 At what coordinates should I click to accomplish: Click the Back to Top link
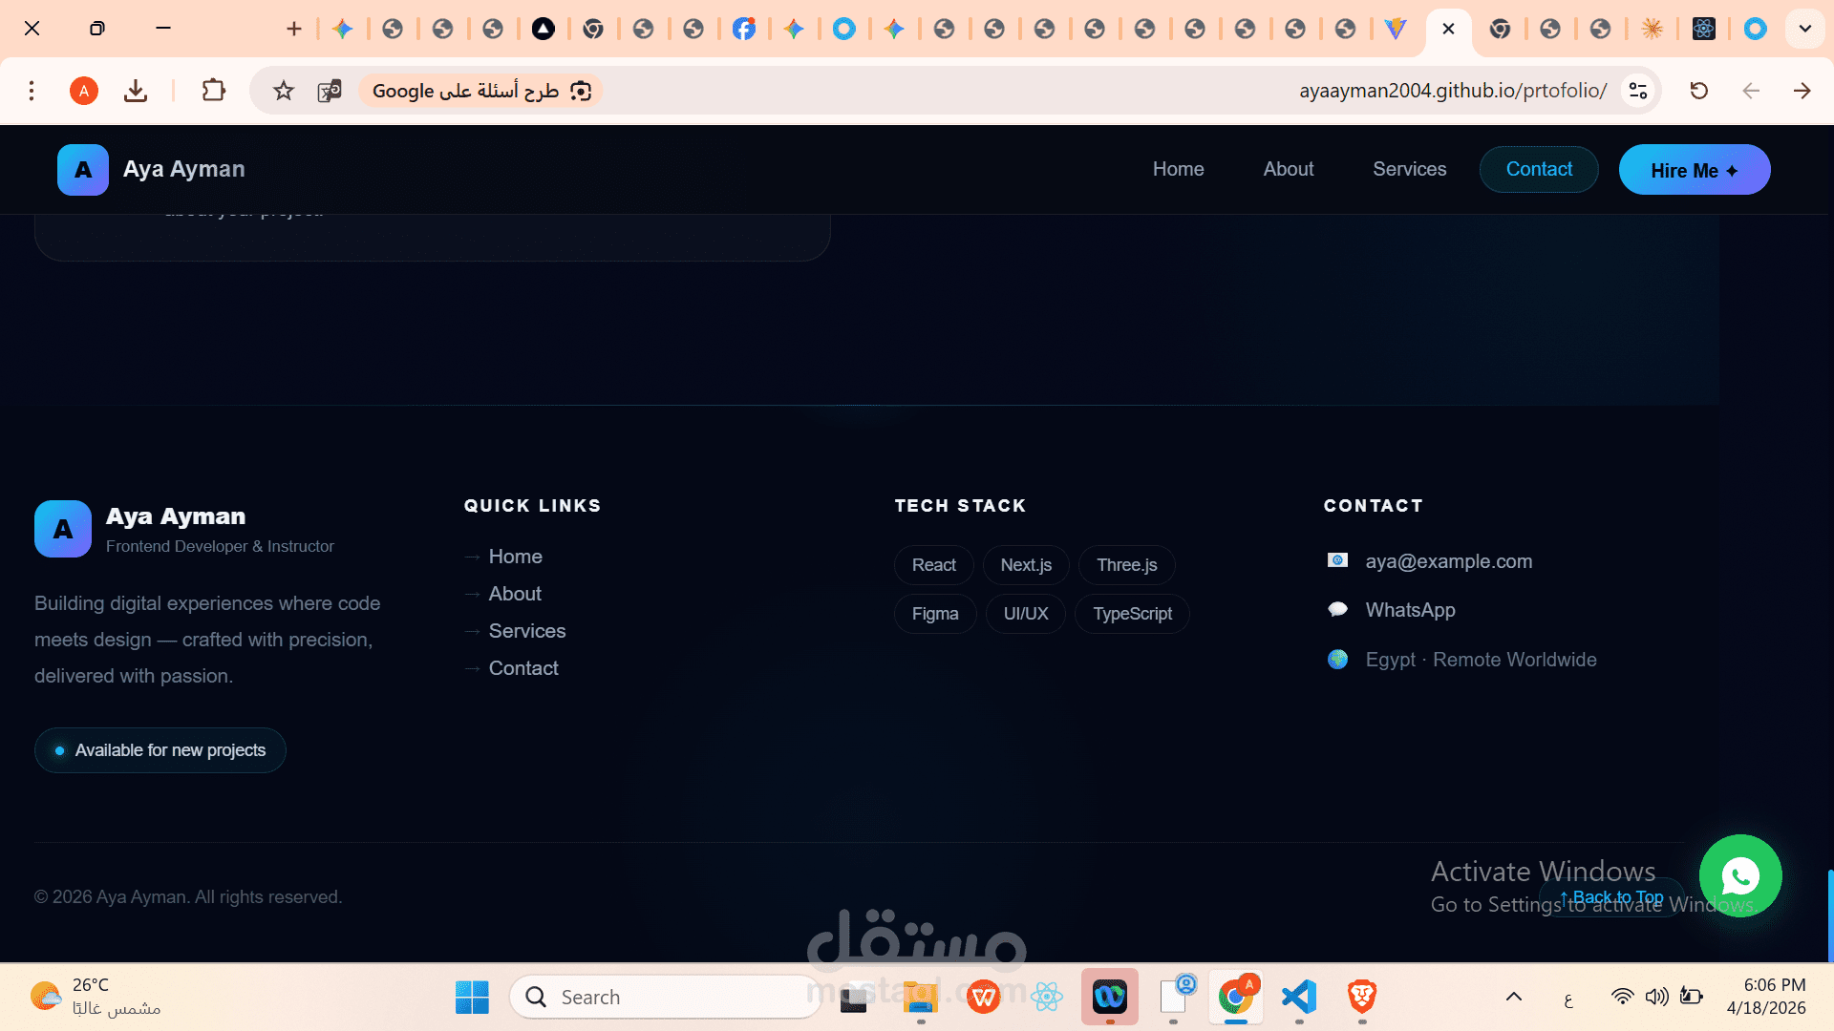point(1612,896)
